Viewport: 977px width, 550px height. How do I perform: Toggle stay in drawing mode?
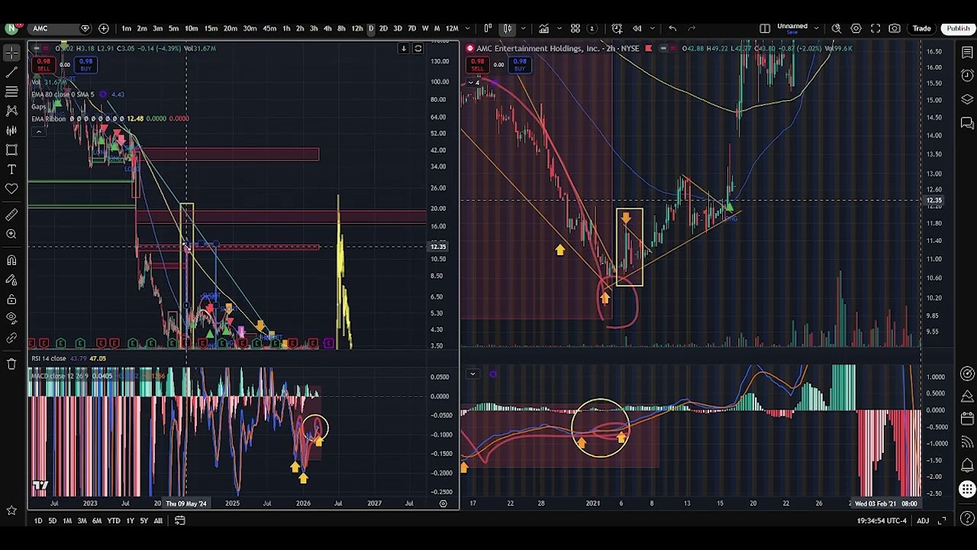point(11,280)
